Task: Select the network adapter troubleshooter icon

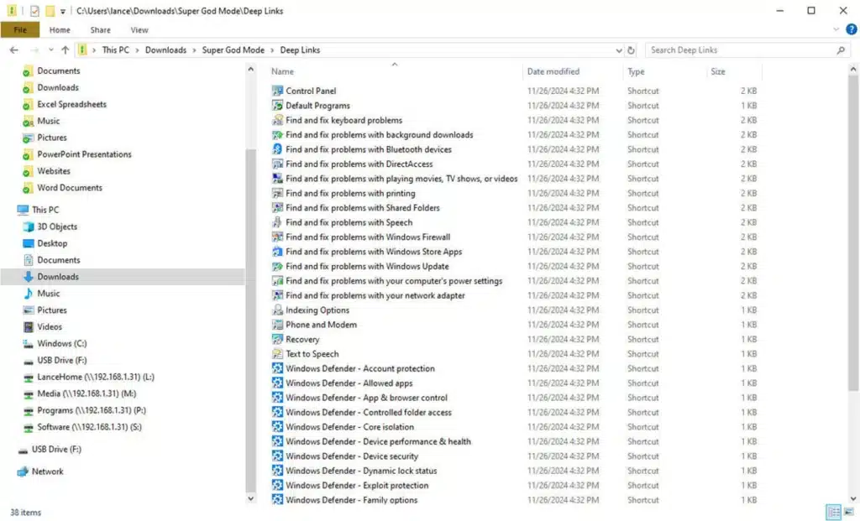Action: pyautogui.click(x=277, y=295)
